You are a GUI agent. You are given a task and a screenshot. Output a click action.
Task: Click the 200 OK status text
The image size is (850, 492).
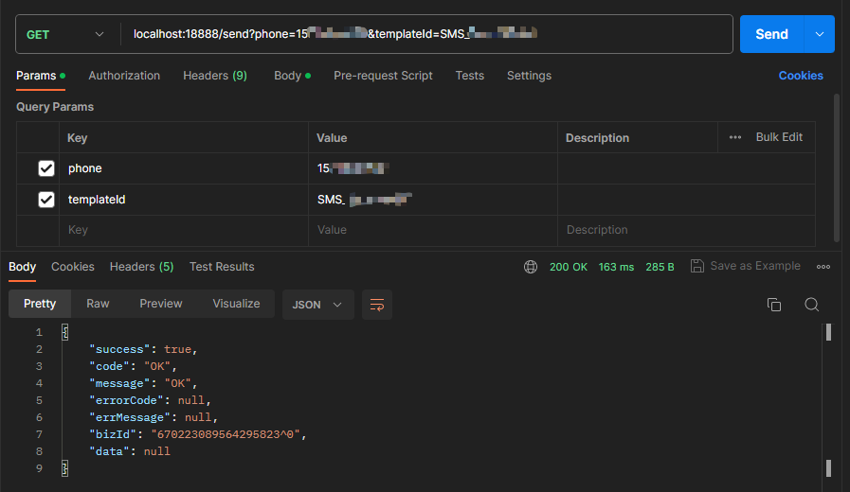pyautogui.click(x=569, y=267)
